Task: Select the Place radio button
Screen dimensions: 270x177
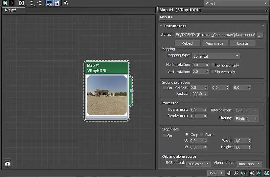Action: pyautogui.click(x=202, y=135)
